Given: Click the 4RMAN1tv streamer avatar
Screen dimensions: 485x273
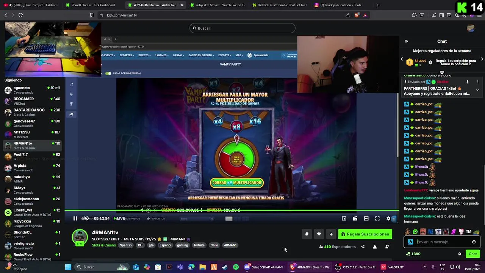Looking at the screenshot, I should point(80,238).
